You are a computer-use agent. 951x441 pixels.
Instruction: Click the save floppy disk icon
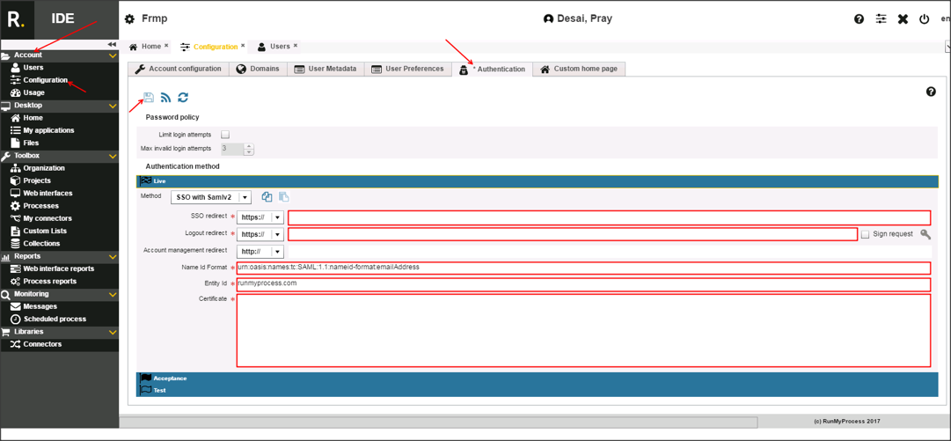point(149,98)
